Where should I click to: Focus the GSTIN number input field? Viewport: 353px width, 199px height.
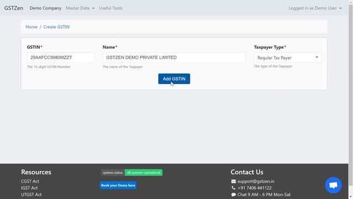(61, 57)
